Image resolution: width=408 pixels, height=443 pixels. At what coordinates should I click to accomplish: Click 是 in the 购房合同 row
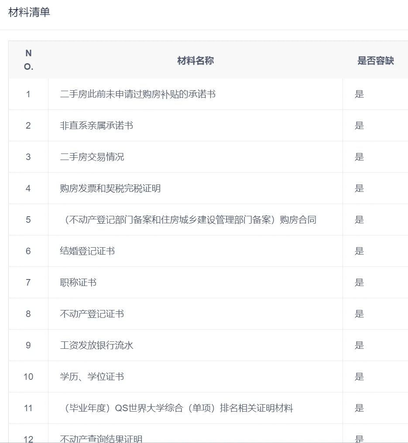pyautogui.click(x=359, y=219)
